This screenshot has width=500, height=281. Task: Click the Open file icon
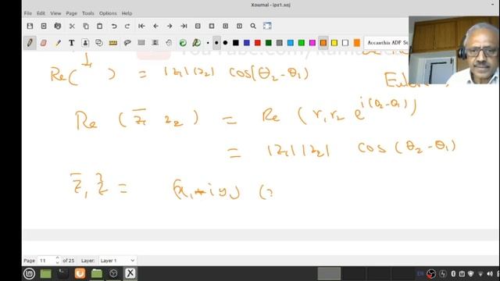tap(58, 26)
